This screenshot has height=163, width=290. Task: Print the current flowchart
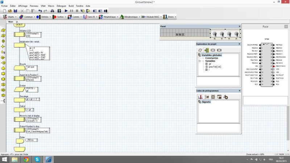tap(52, 11)
